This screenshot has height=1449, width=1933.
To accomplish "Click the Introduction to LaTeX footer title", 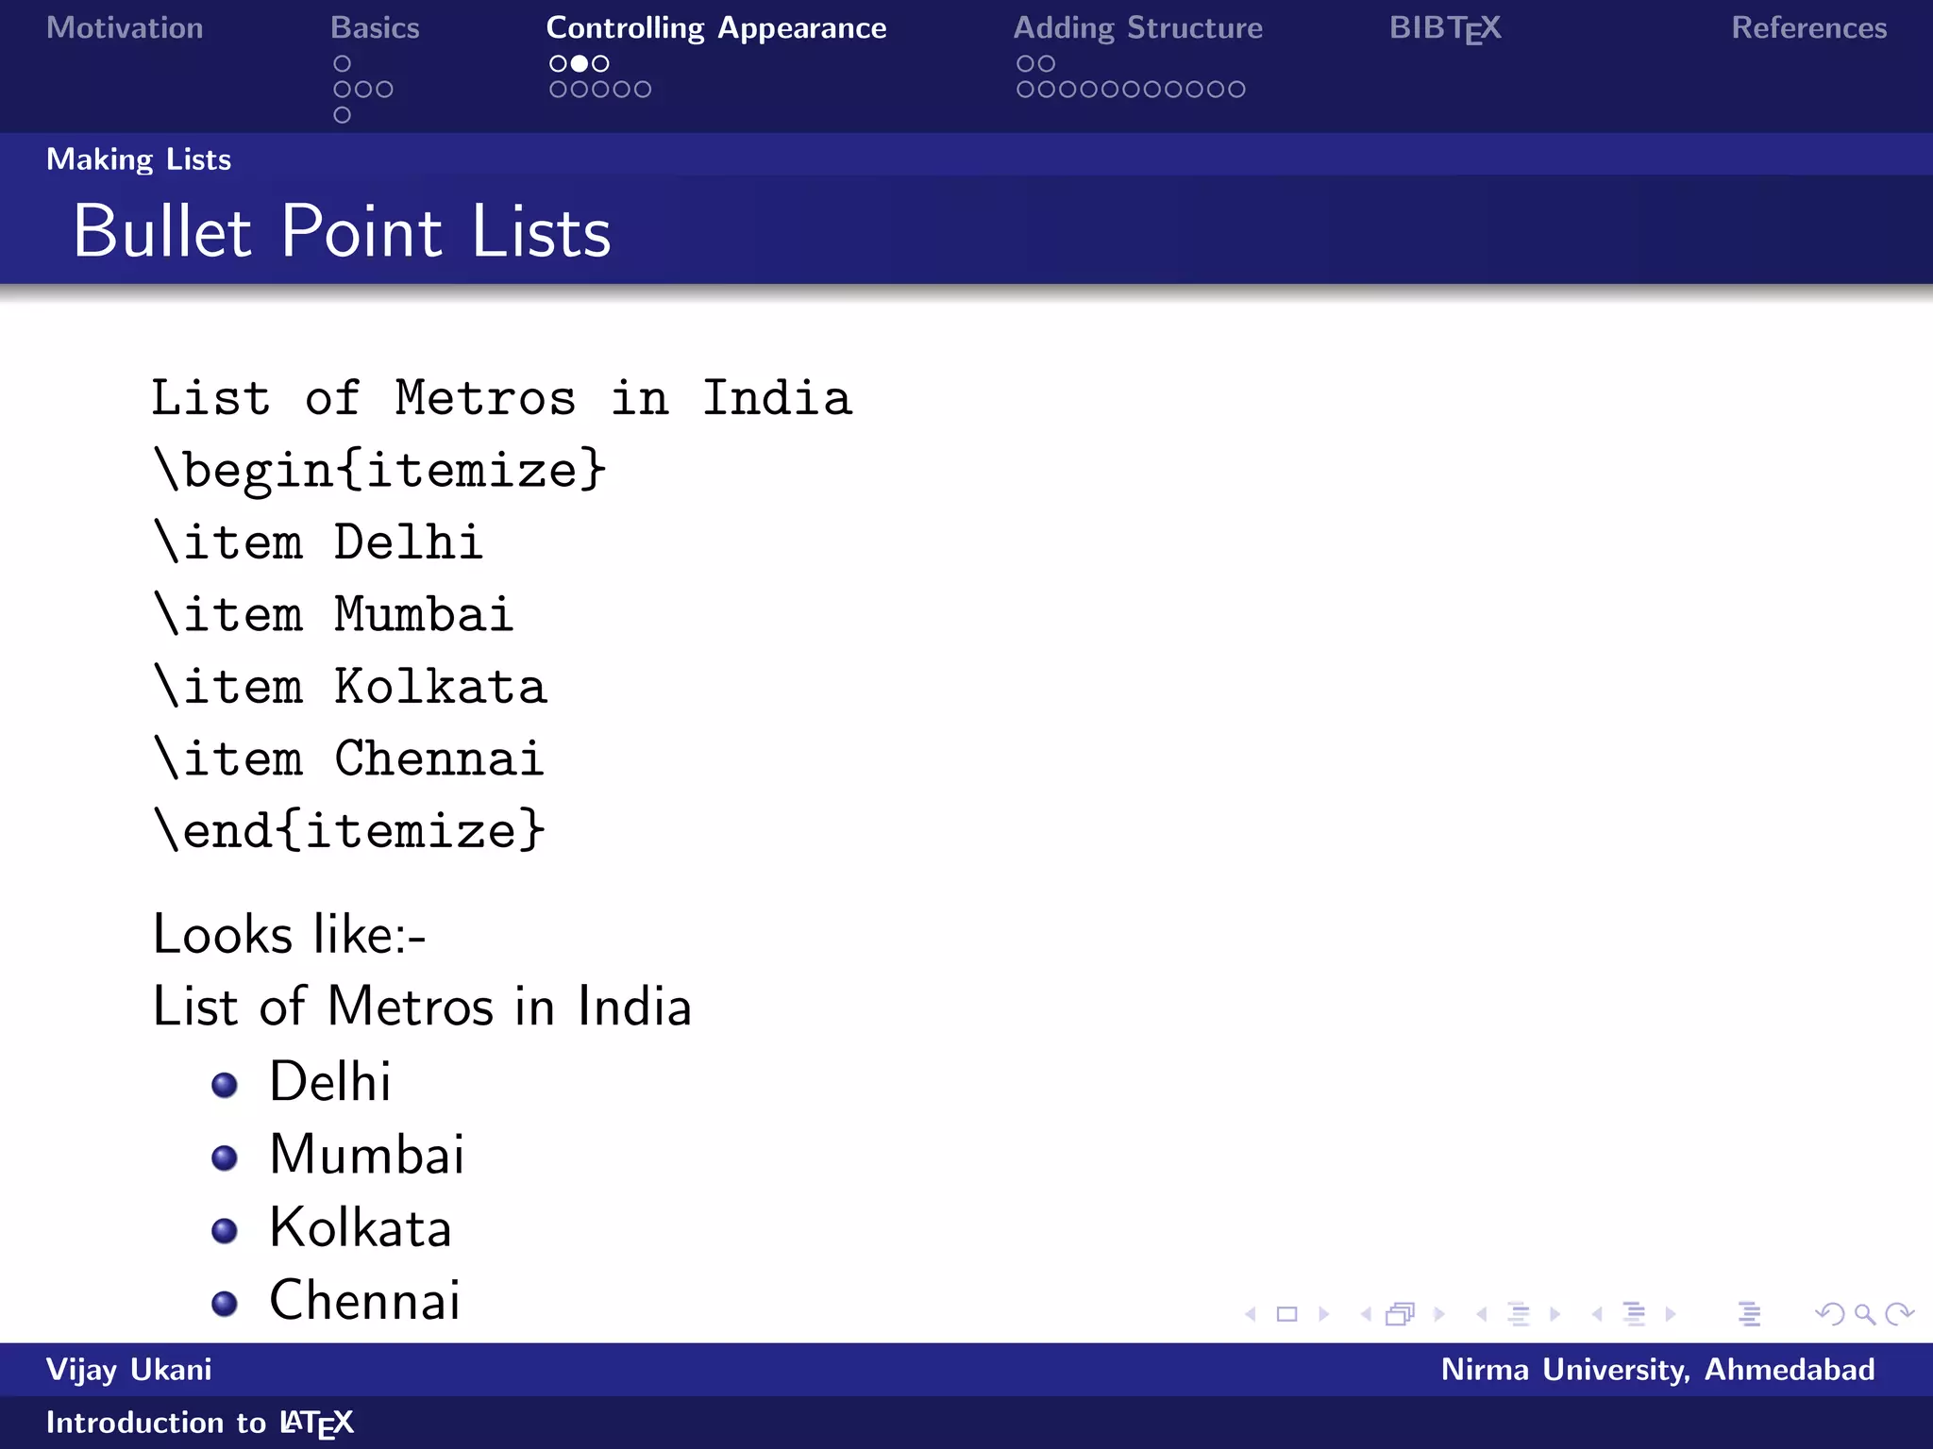I will [199, 1423].
